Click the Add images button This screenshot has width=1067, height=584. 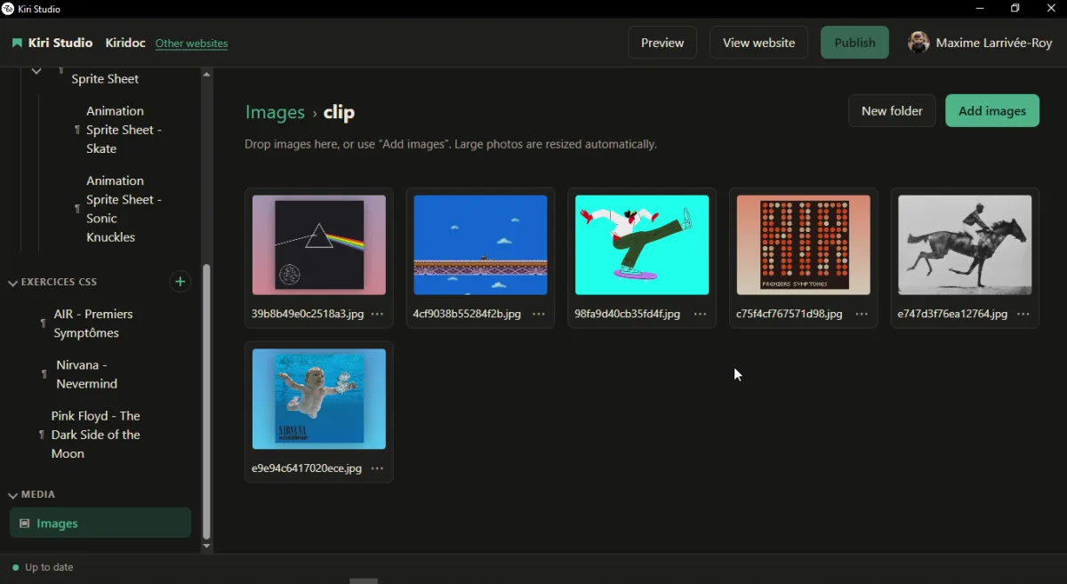pos(992,111)
